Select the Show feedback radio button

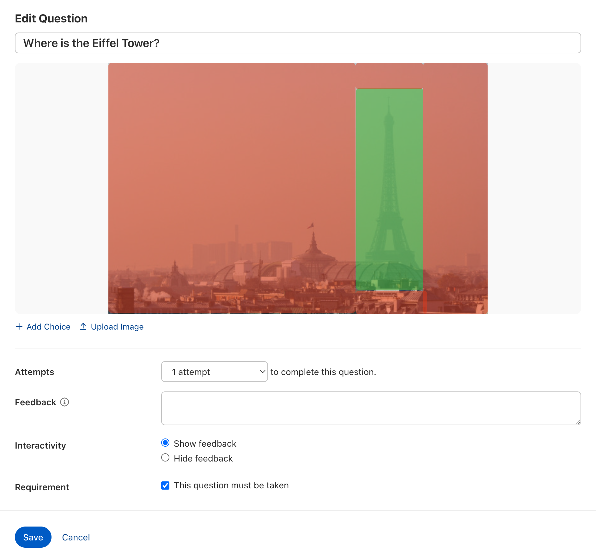pyautogui.click(x=165, y=443)
